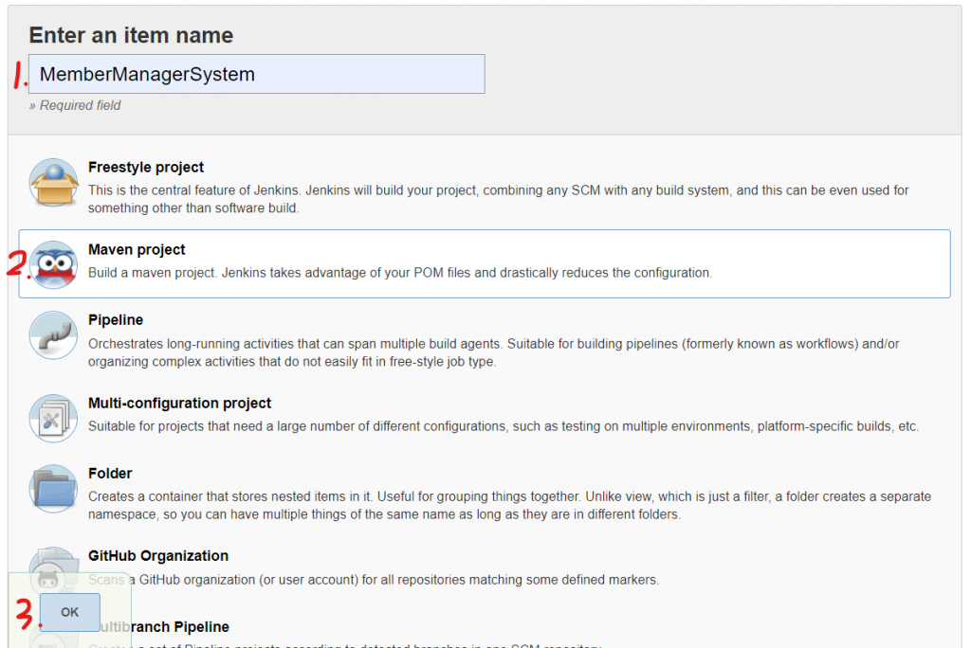Click the Pipeline pipe icon

click(x=53, y=335)
